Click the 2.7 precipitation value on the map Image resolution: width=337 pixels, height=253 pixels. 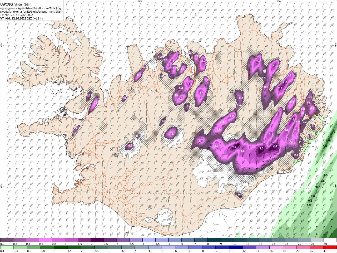(234, 147)
